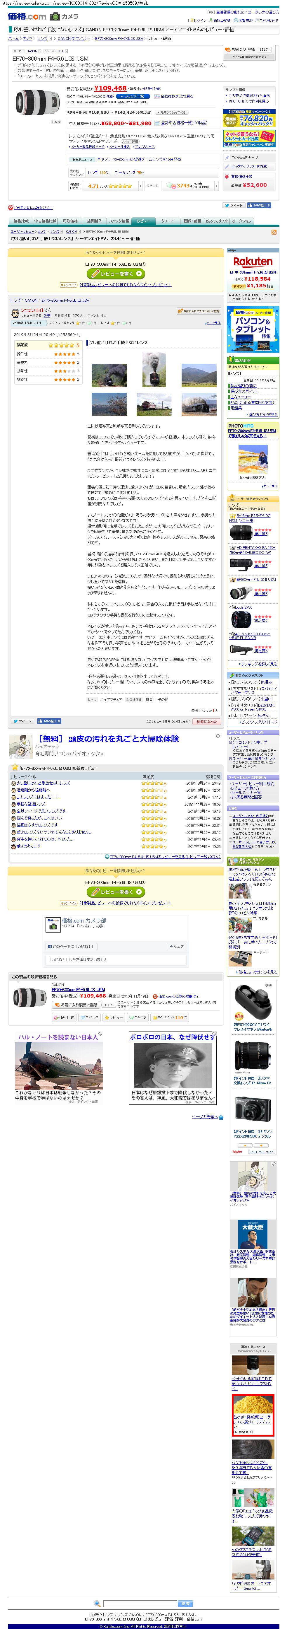The width and height of the screenshot is (287, 1629).
Task: Enlarge the EF70-300mm lens product image
Action: [x=38, y=102]
